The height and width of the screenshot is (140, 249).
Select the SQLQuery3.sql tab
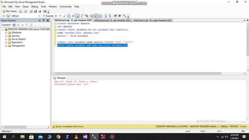point(73,20)
